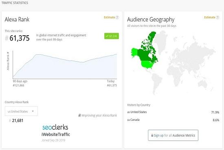Click the Alexa Rank heading
Image resolution: width=224 pixels, height=150 pixels.
[x=17, y=19]
